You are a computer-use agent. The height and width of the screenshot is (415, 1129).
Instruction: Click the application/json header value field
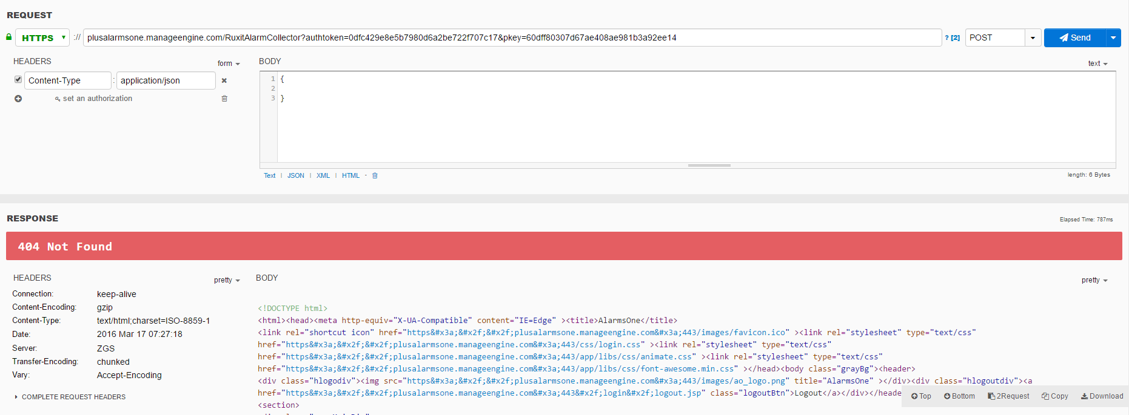pyautogui.click(x=166, y=80)
